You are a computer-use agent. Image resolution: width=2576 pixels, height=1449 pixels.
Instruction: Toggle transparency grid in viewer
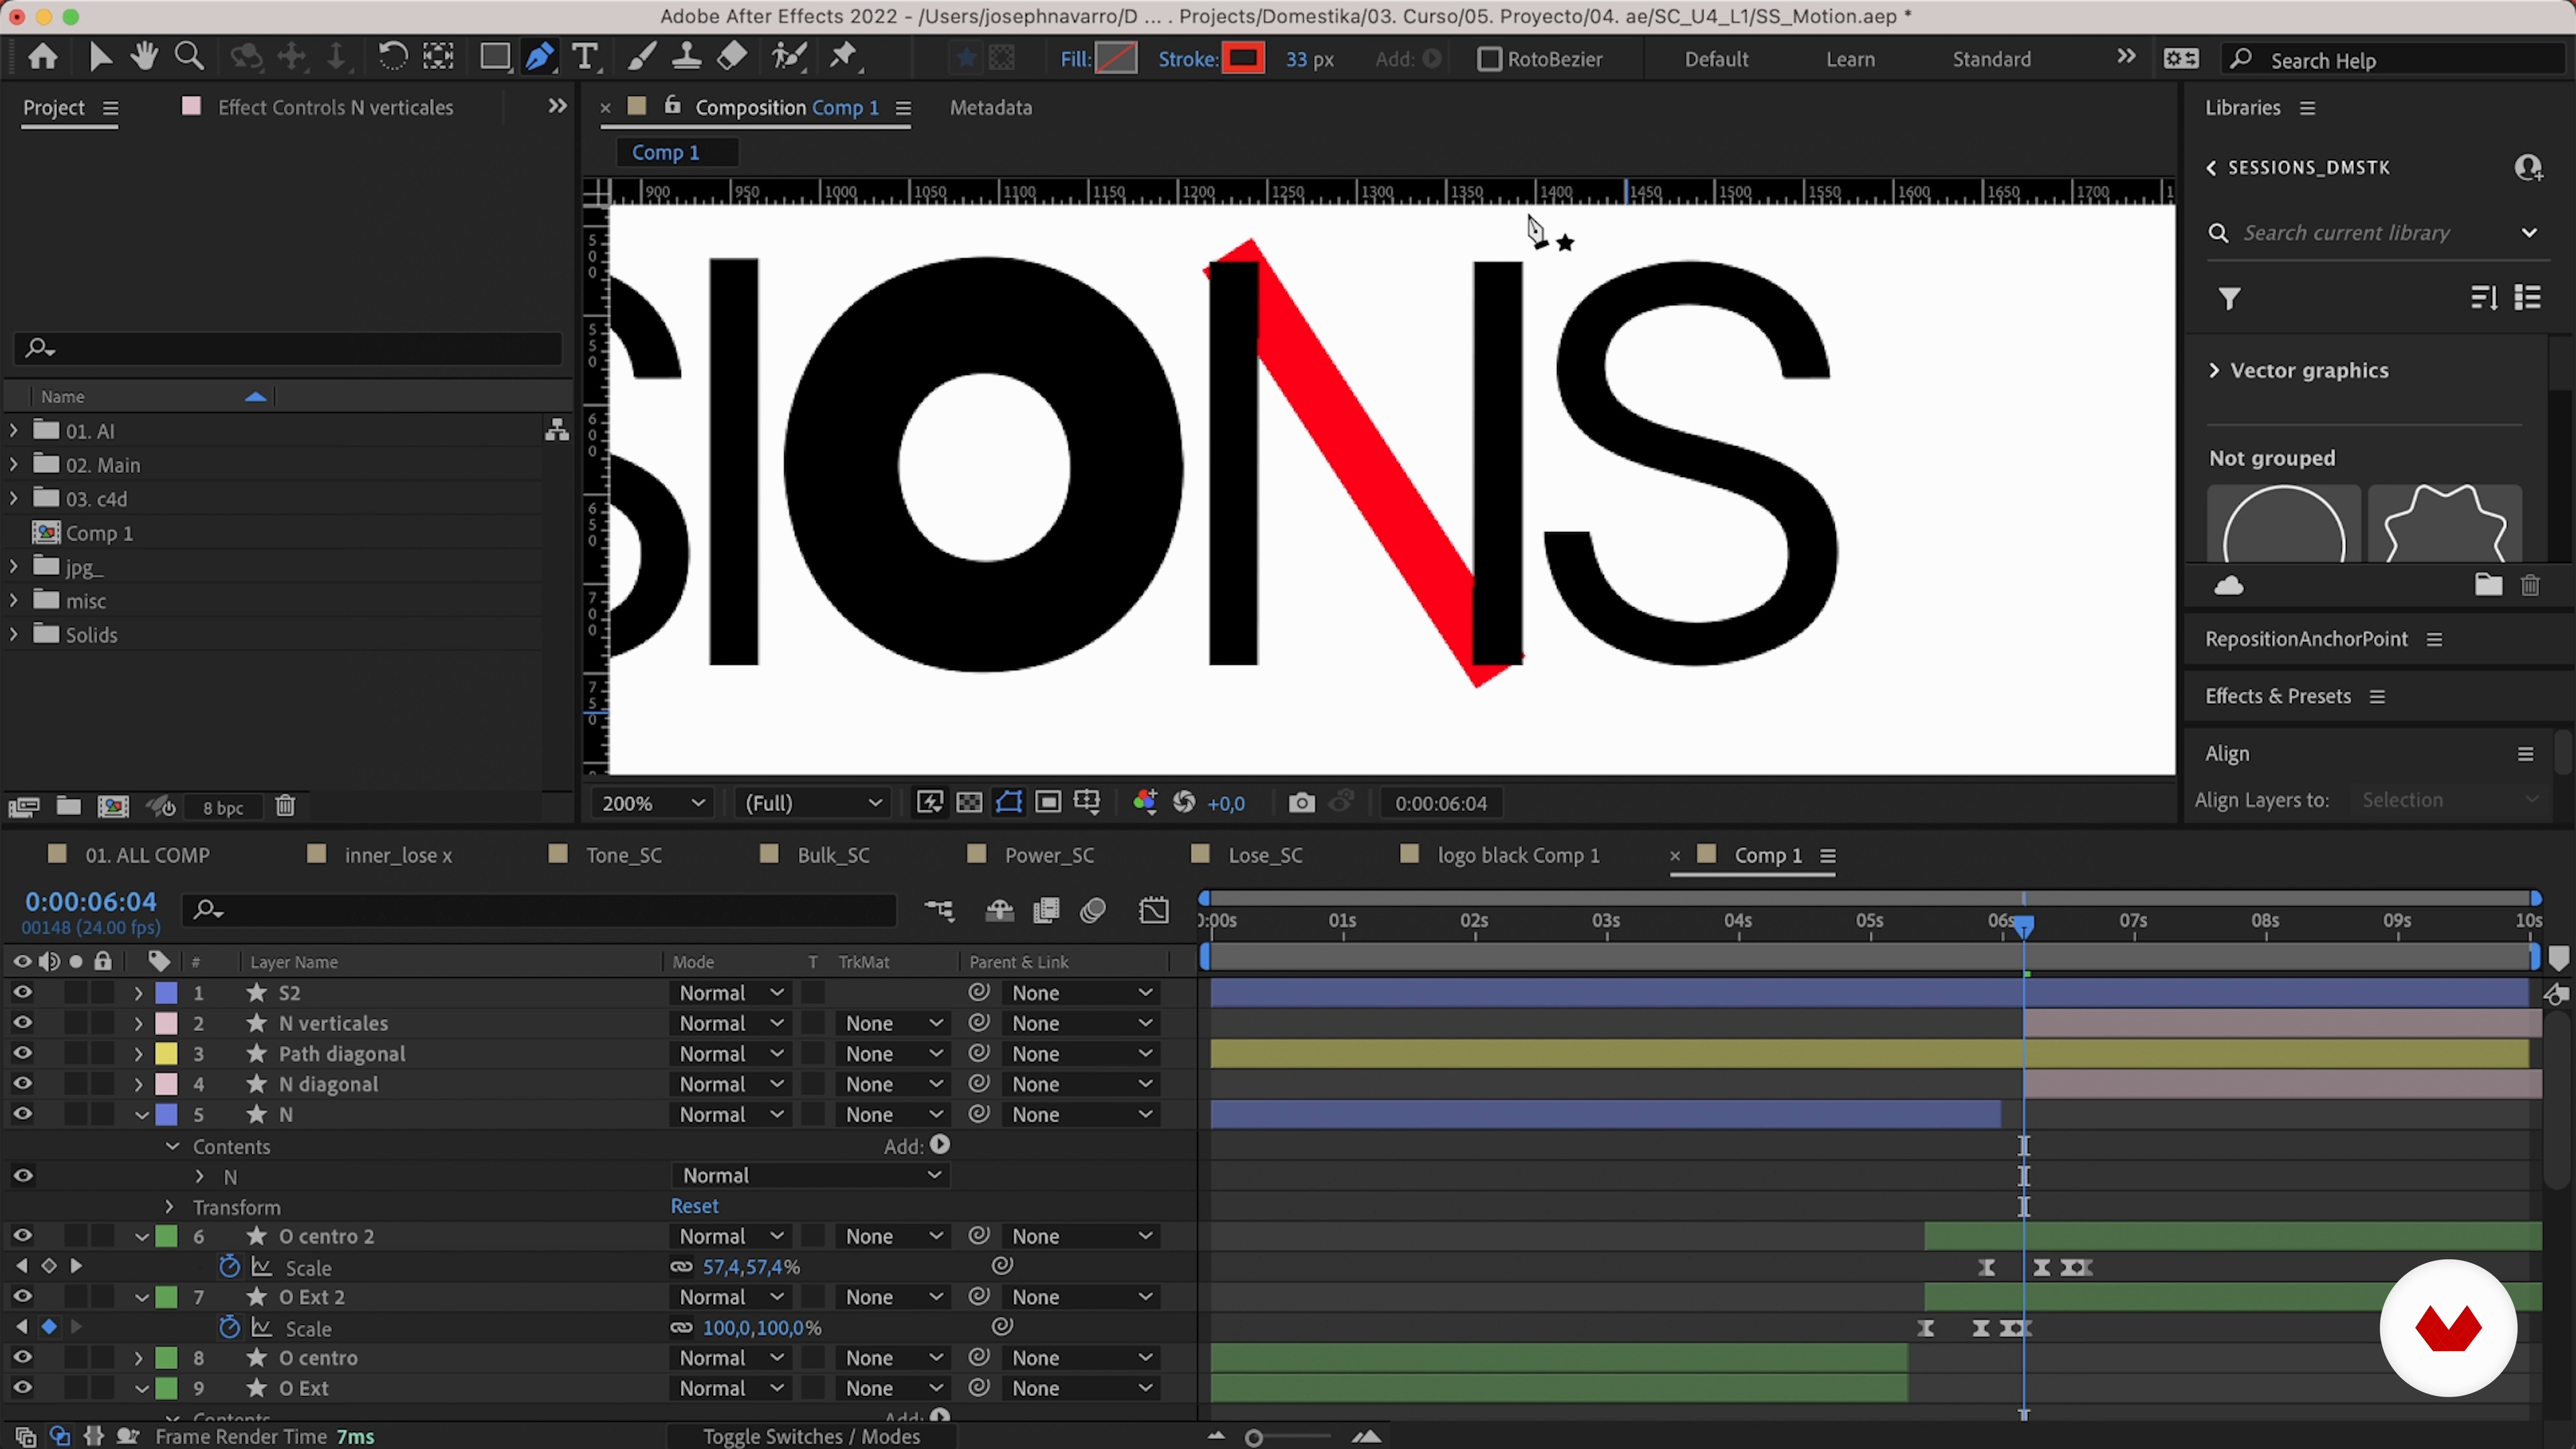(x=969, y=803)
